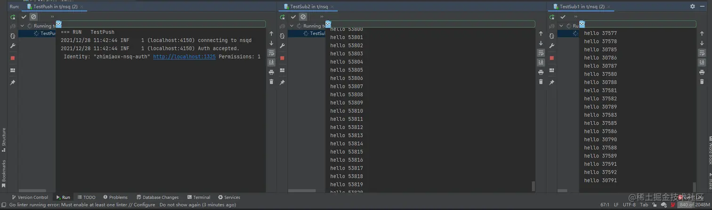Screen dimensions: 712x210
Task: Open Problems tool window
Action: (115, 197)
